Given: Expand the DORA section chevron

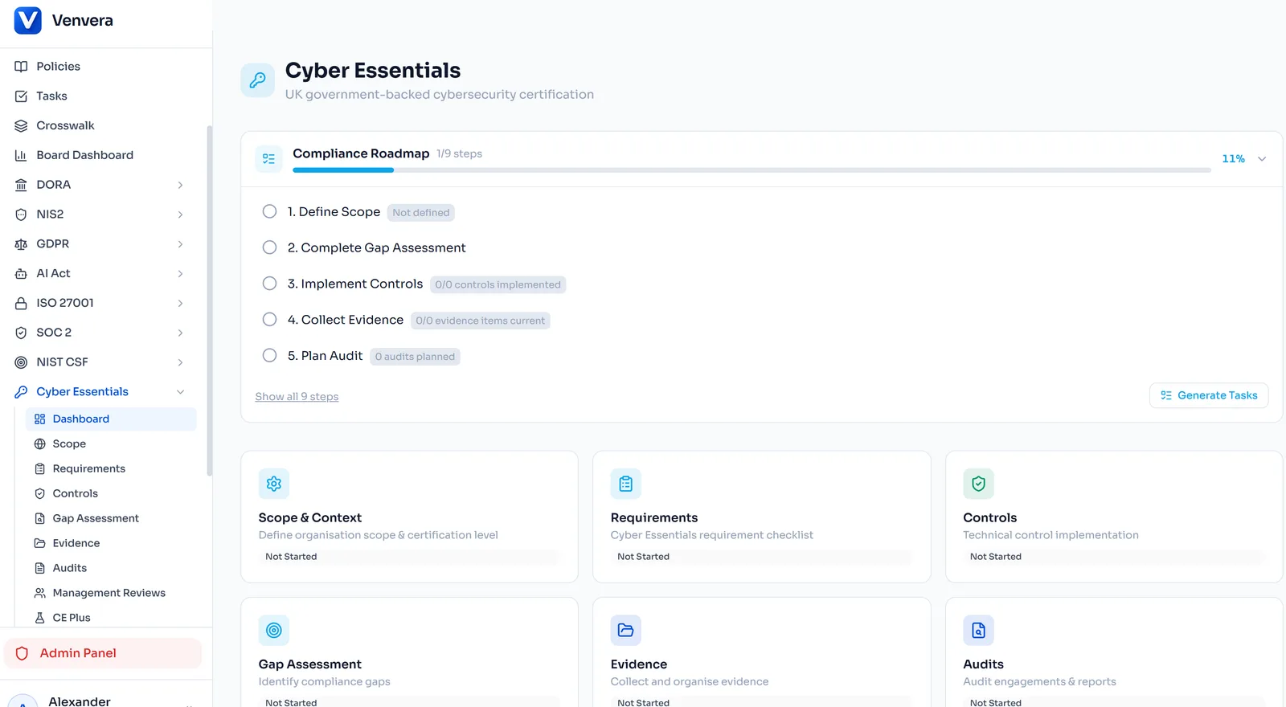Looking at the screenshot, I should point(180,185).
